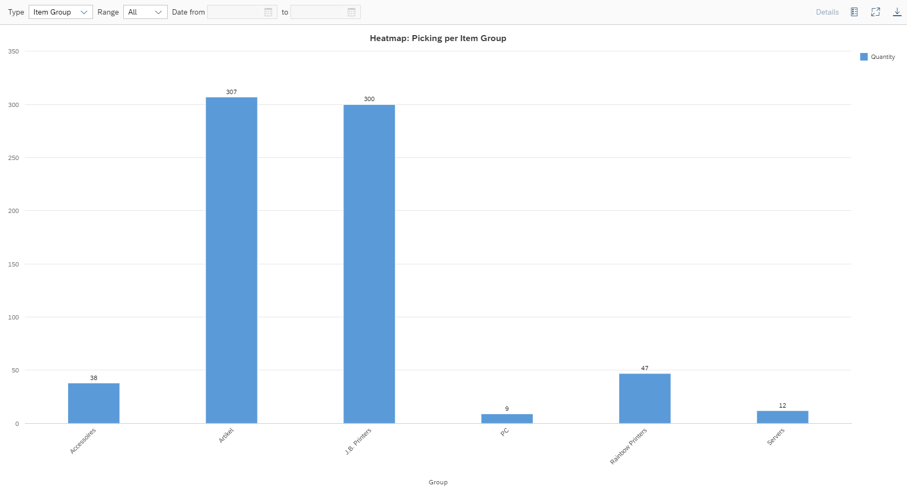Click the Group axis title

pyautogui.click(x=438, y=482)
